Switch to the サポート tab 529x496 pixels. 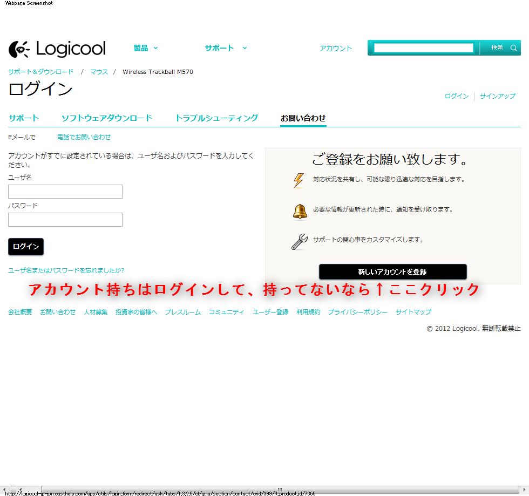click(x=24, y=118)
